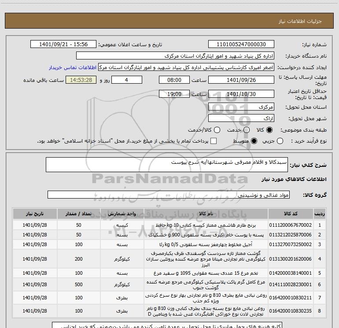Click the کیلوگرم unit in row 6
The height and width of the screenshot is (328, 339).
pos(122,285)
